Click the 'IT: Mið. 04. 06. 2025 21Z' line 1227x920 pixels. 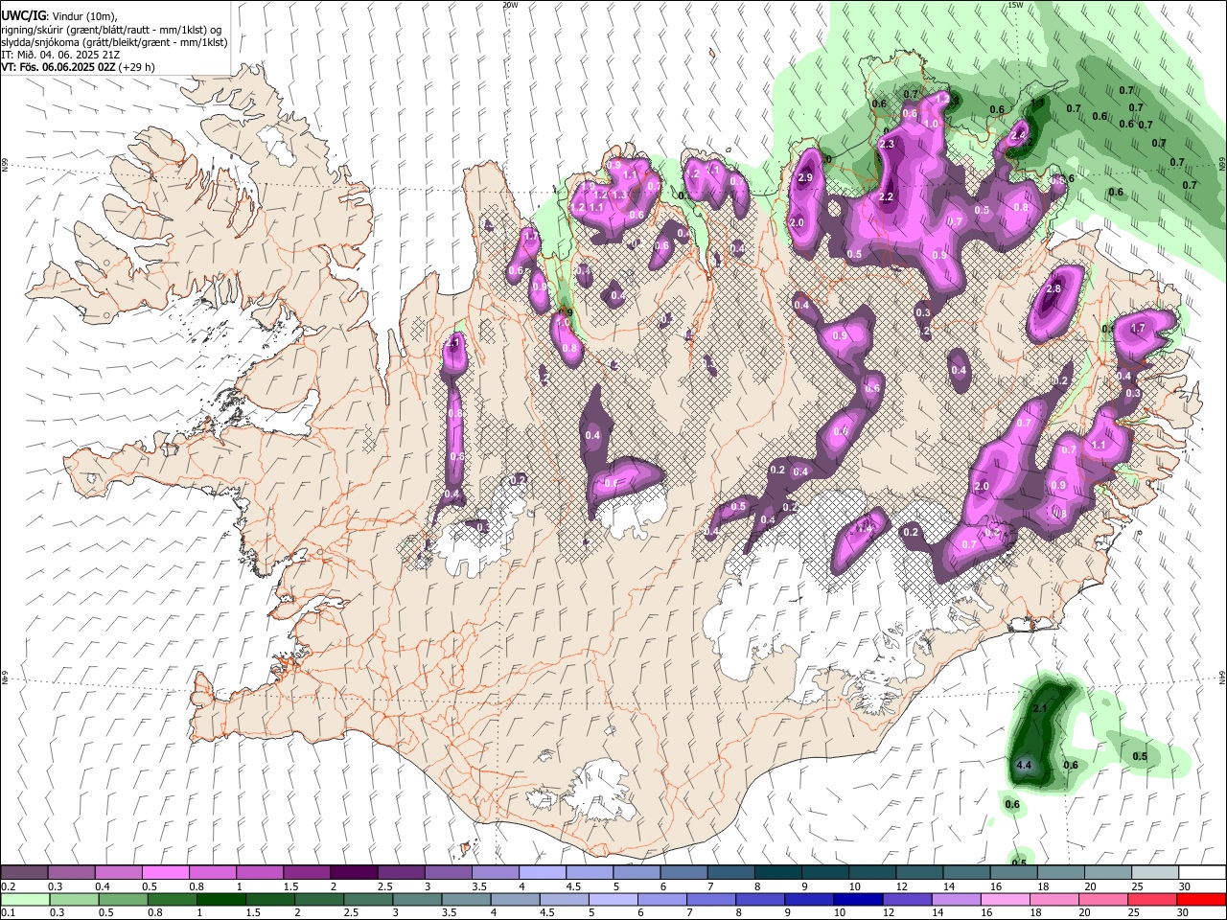(x=60, y=55)
